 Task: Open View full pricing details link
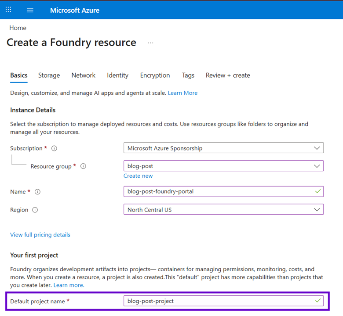pos(40,235)
